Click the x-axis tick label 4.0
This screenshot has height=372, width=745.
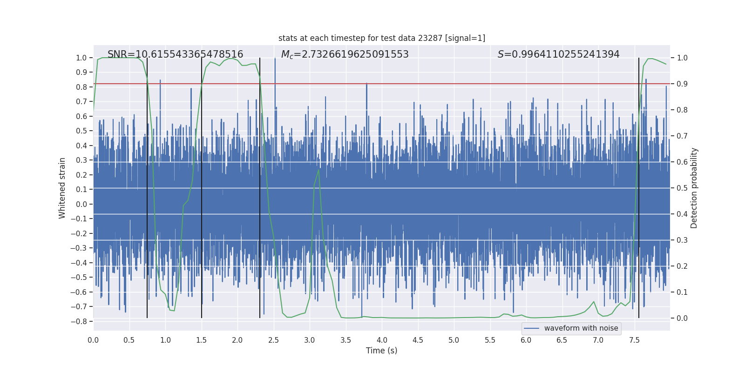point(382,340)
